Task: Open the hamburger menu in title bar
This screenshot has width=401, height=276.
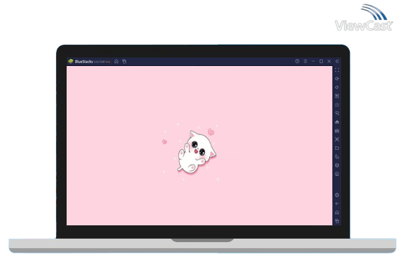Action: [x=305, y=61]
